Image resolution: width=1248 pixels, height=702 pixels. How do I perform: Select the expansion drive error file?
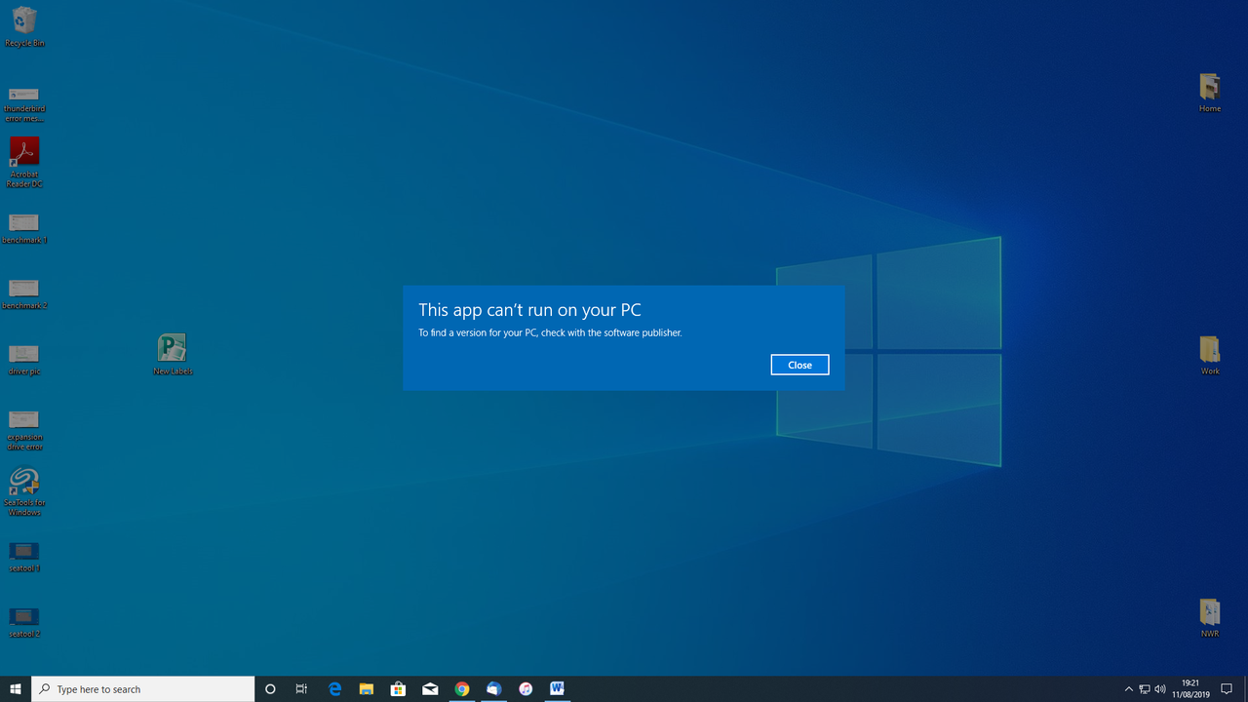(x=24, y=430)
